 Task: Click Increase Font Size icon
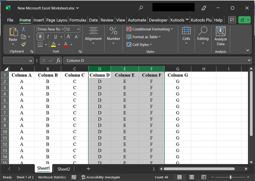click(x=69, y=37)
